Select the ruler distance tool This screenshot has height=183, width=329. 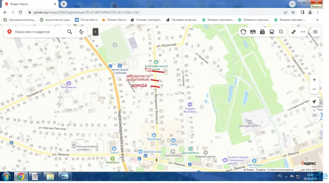pos(294,32)
